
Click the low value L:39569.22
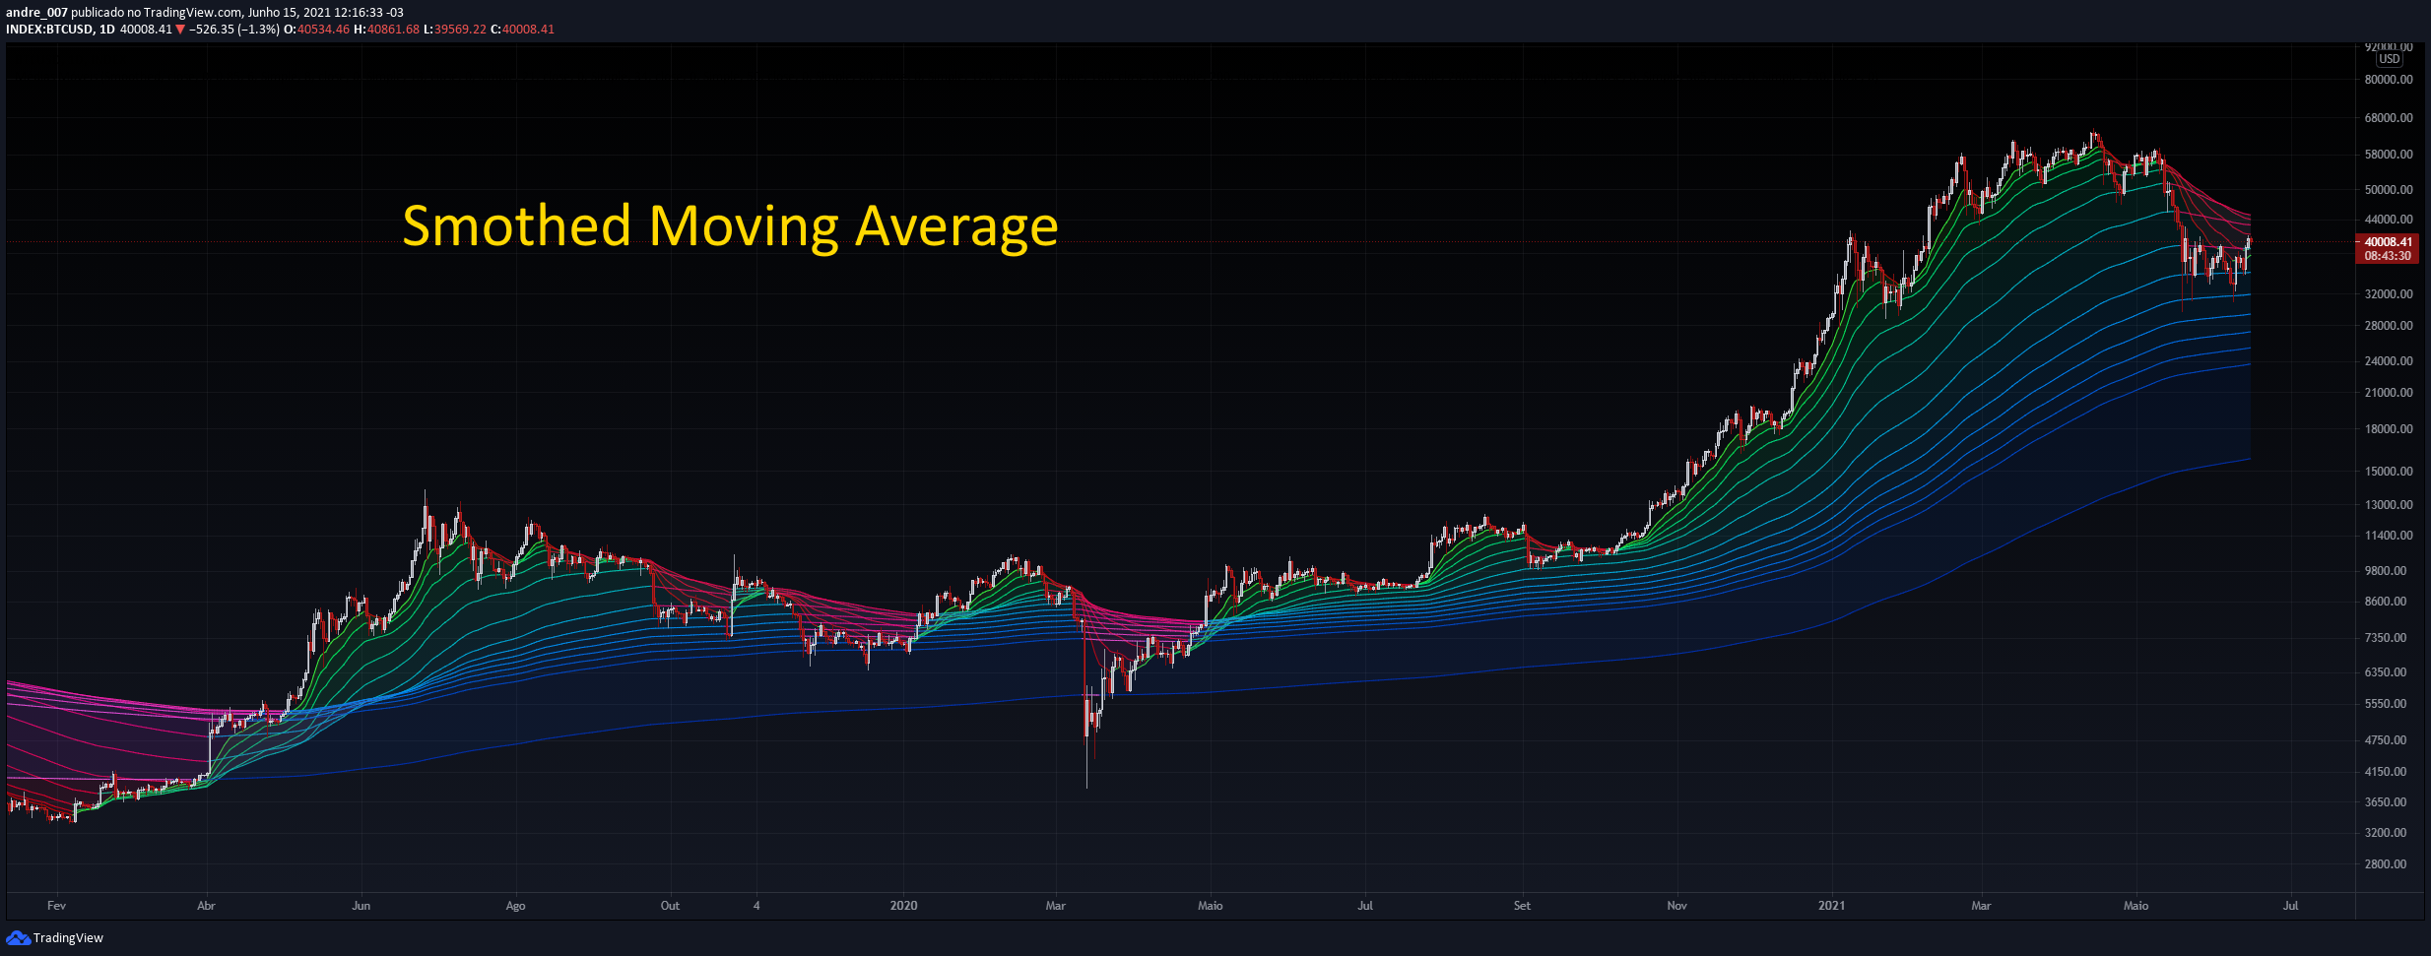point(455,30)
